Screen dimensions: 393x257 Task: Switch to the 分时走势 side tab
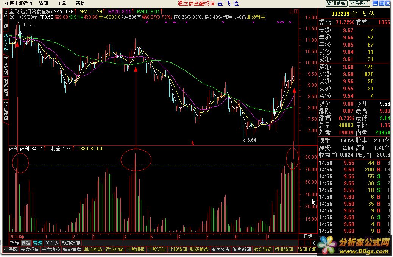pyautogui.click(x=6, y=20)
